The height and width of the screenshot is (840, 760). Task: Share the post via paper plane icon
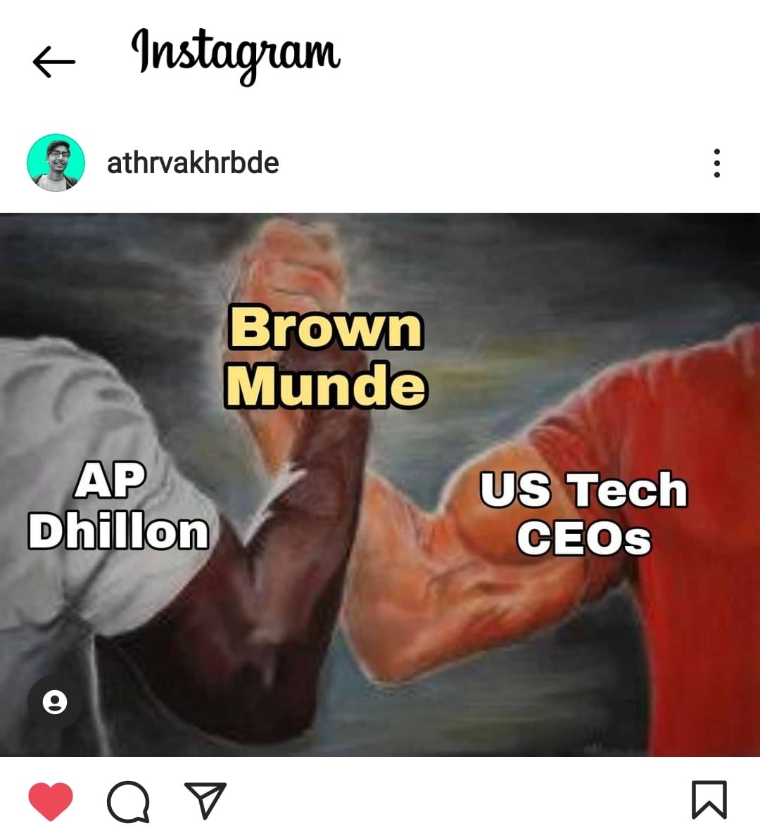(205, 800)
